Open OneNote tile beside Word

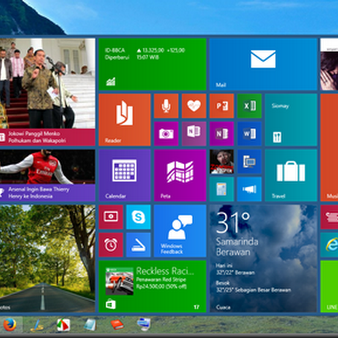tap(221, 134)
